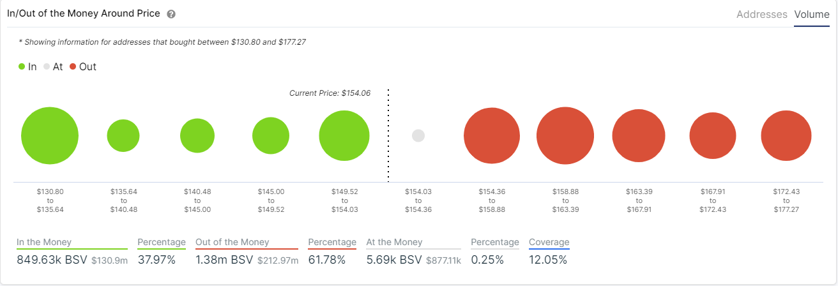Select the Volume tab
The height and width of the screenshot is (286, 838).
[812, 14]
